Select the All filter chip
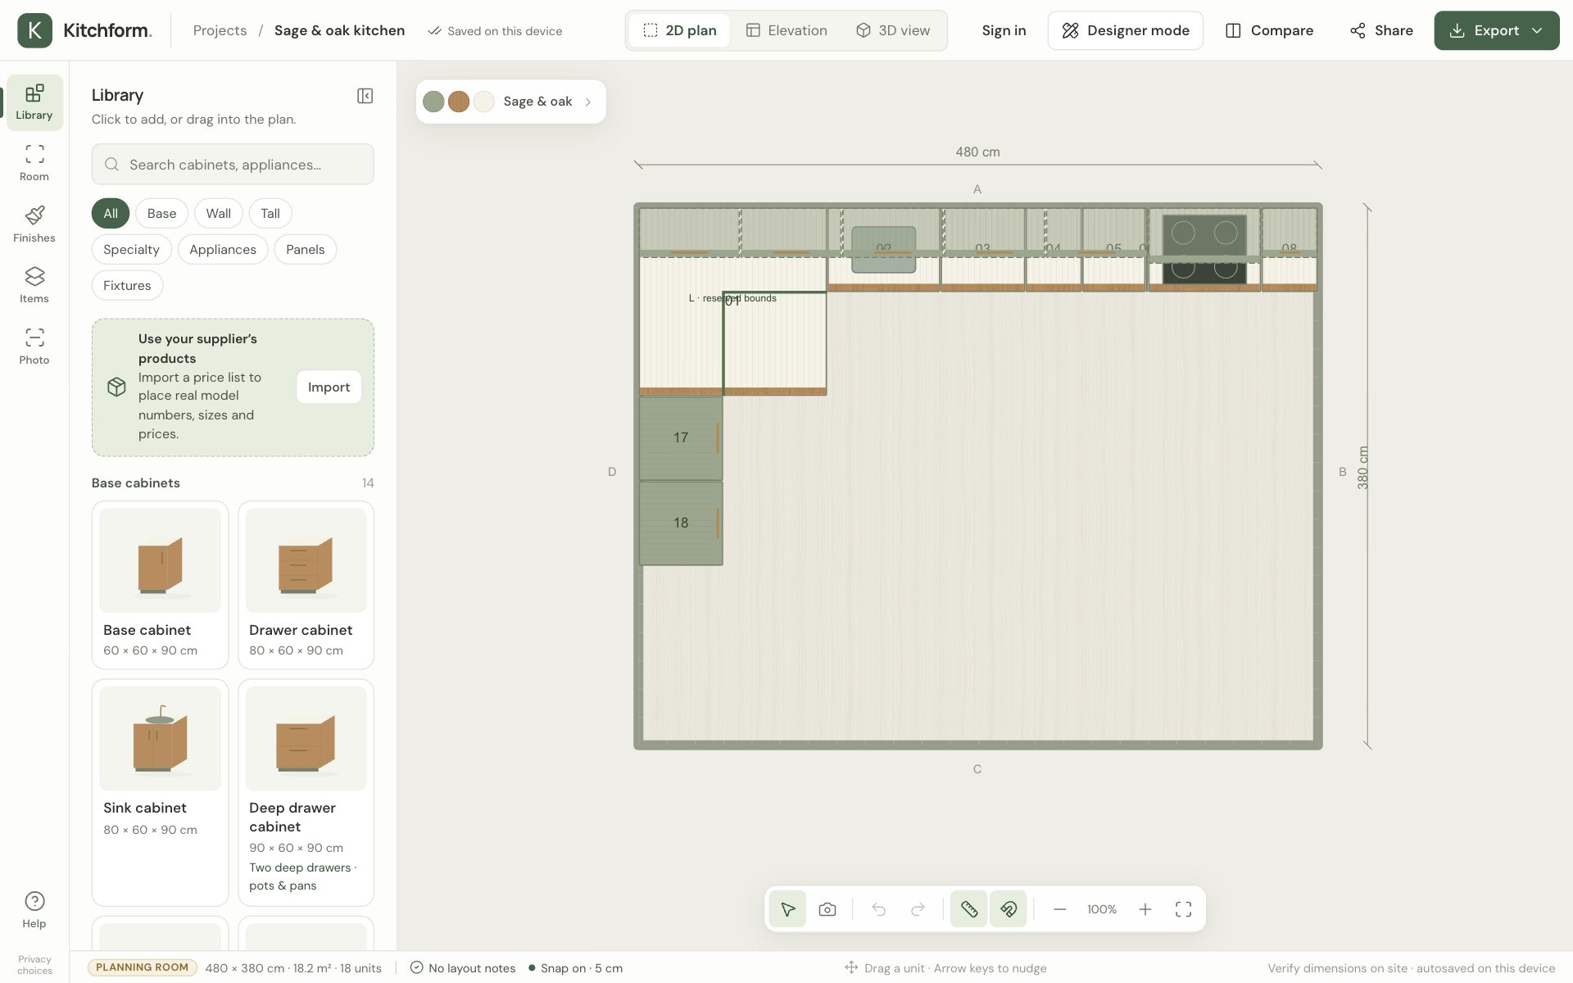This screenshot has width=1573, height=983. pos(111,214)
